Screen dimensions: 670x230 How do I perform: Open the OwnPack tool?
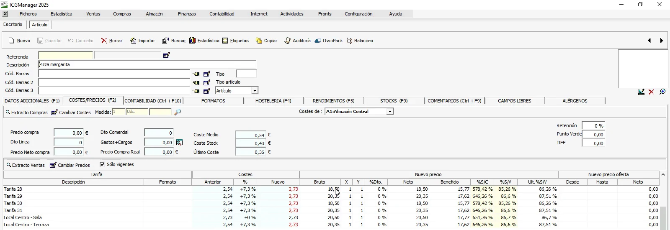coord(329,41)
